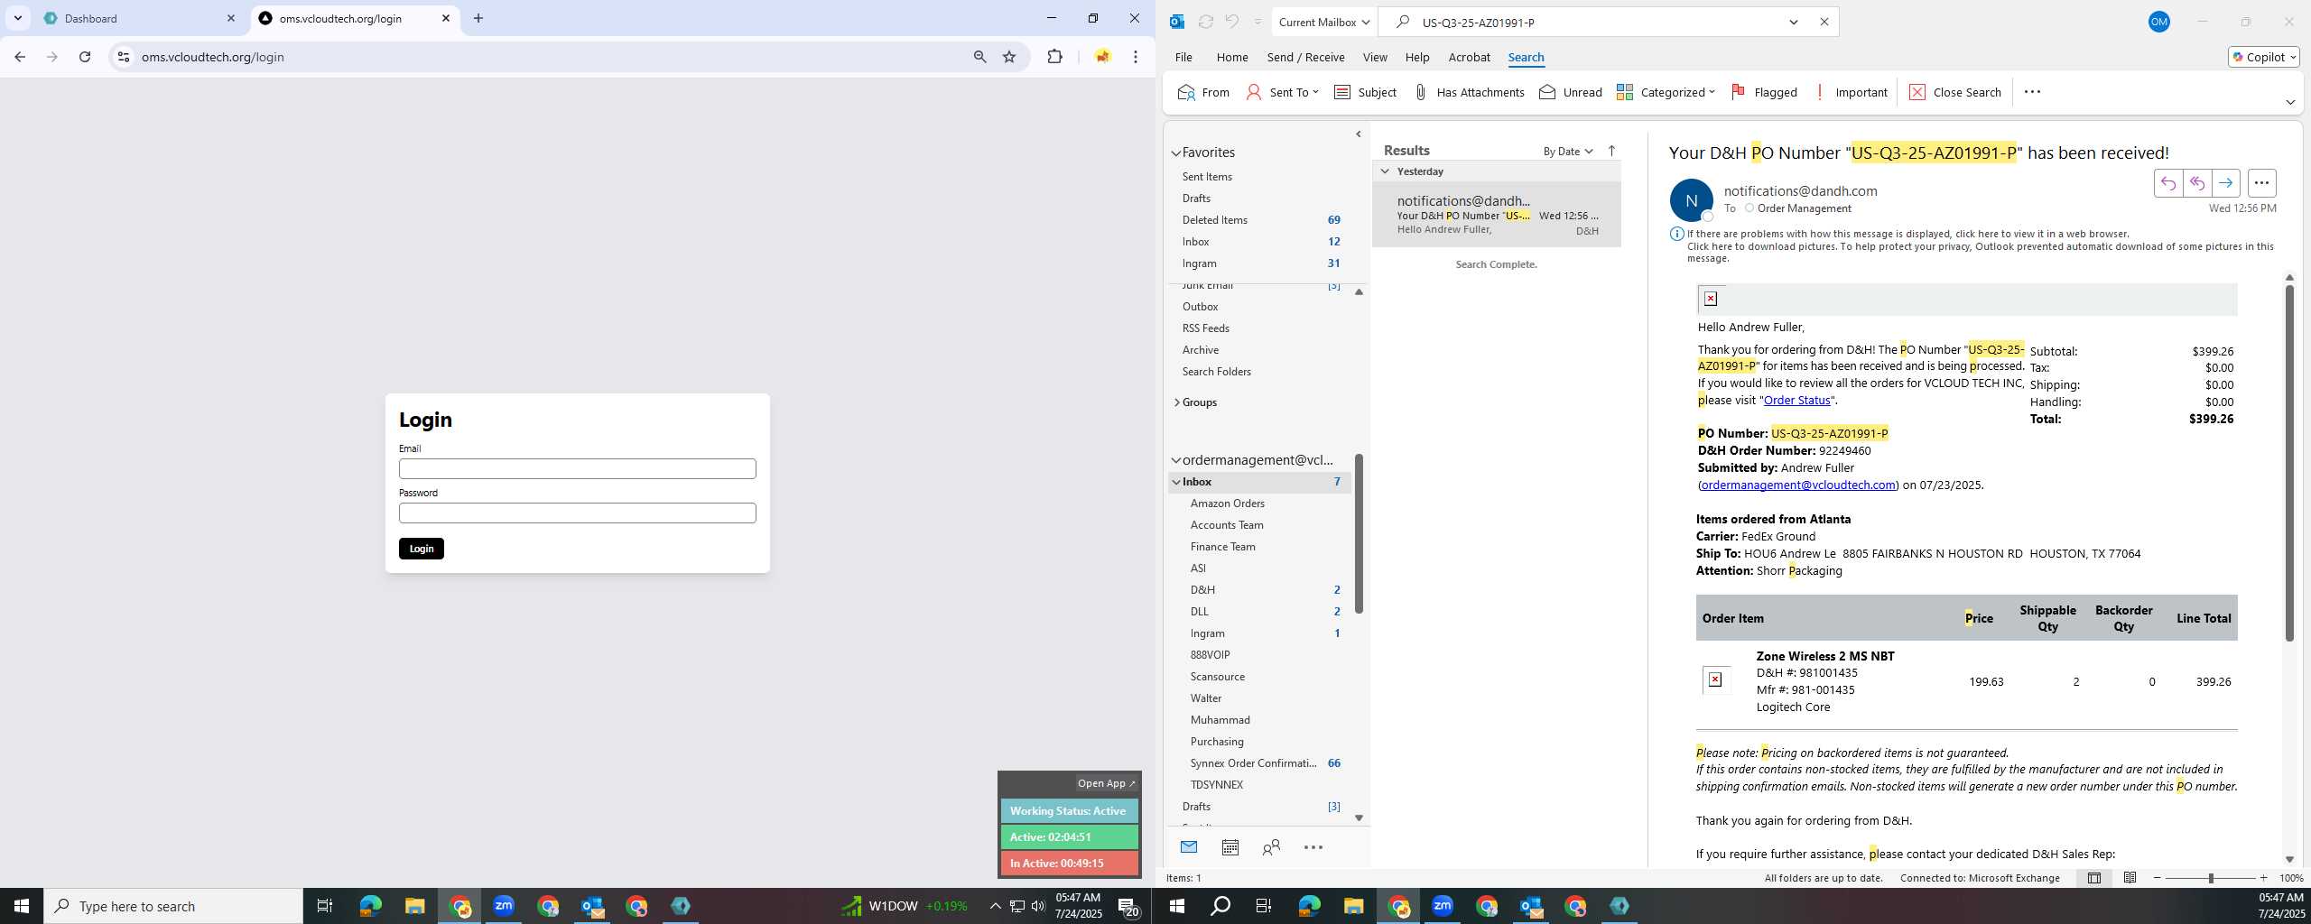Collapse the ordermanagement@vcl... account tree
Screen dimensions: 2311x924
(1176, 460)
